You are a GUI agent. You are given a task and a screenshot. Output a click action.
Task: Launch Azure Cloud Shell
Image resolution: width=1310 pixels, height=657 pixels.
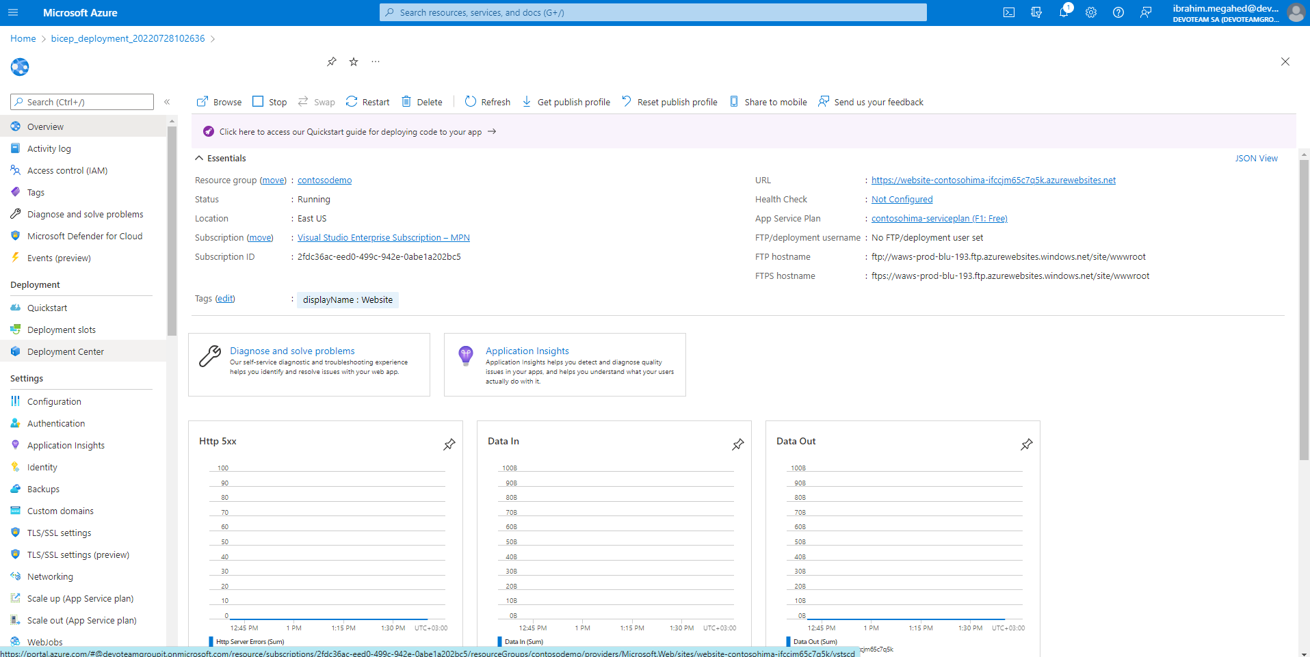click(1008, 12)
